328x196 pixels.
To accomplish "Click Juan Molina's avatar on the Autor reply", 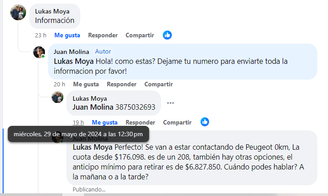I will tap(39, 52).
